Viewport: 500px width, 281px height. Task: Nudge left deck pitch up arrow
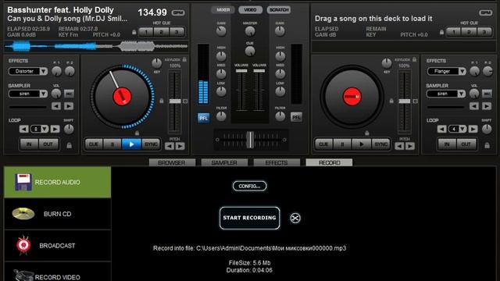click(180, 146)
